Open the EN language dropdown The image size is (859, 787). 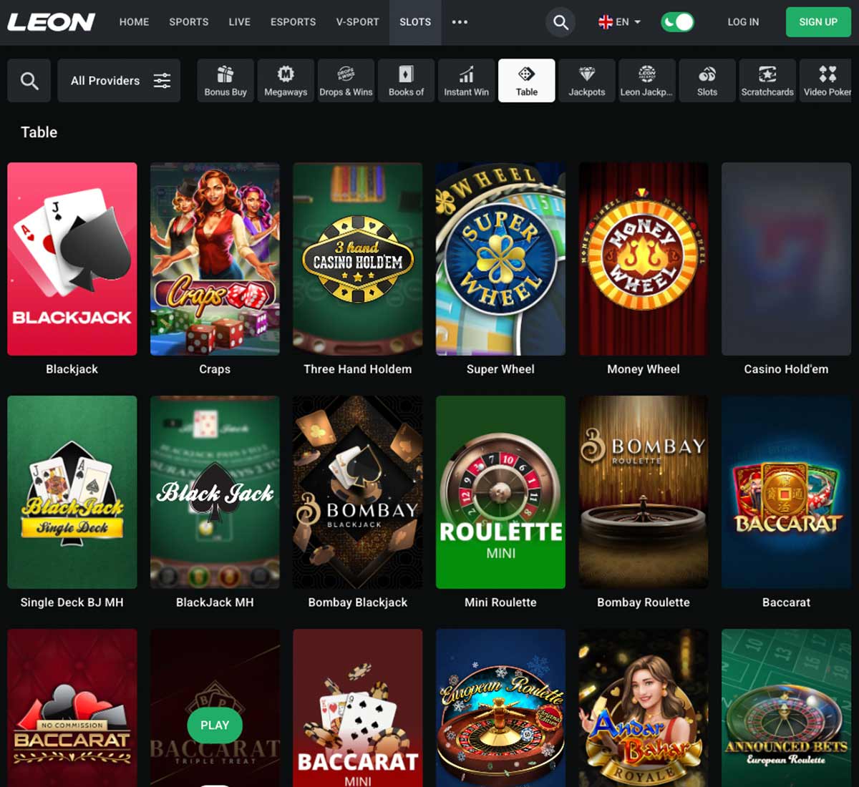tap(619, 22)
